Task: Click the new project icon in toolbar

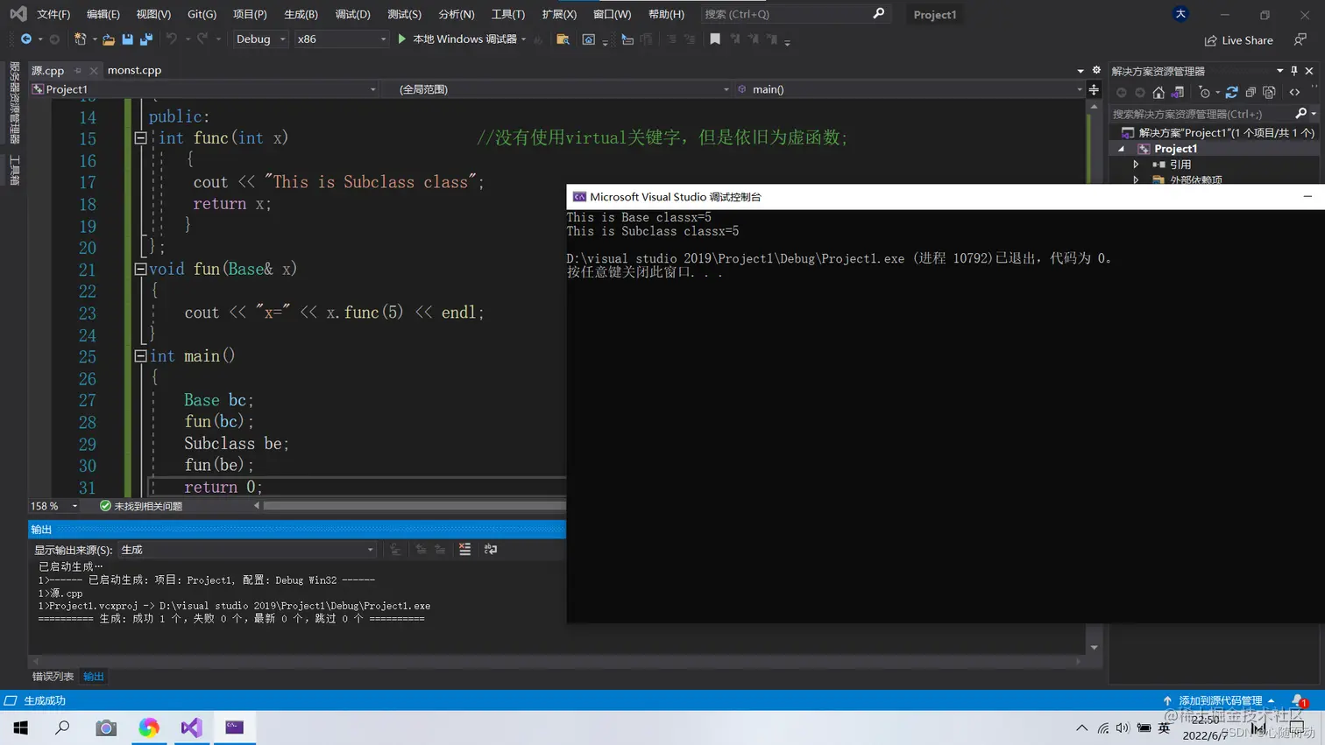Action: [80, 39]
